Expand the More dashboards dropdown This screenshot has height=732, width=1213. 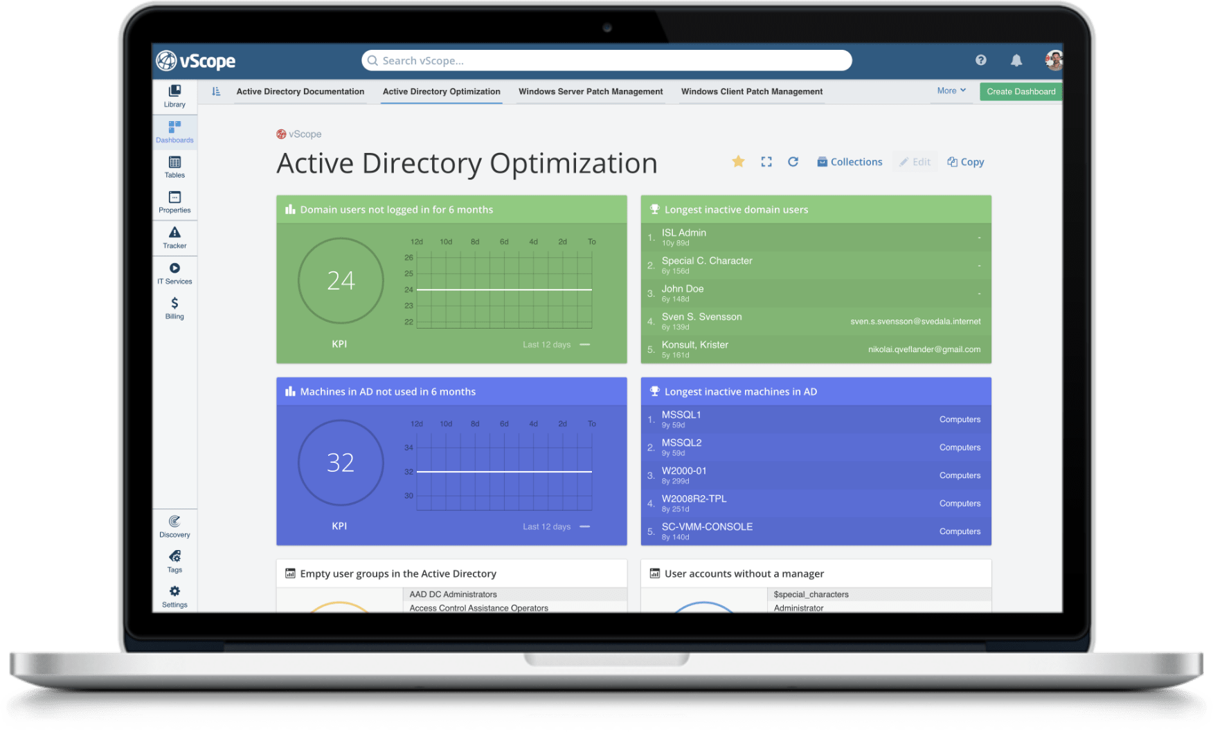[x=951, y=91]
